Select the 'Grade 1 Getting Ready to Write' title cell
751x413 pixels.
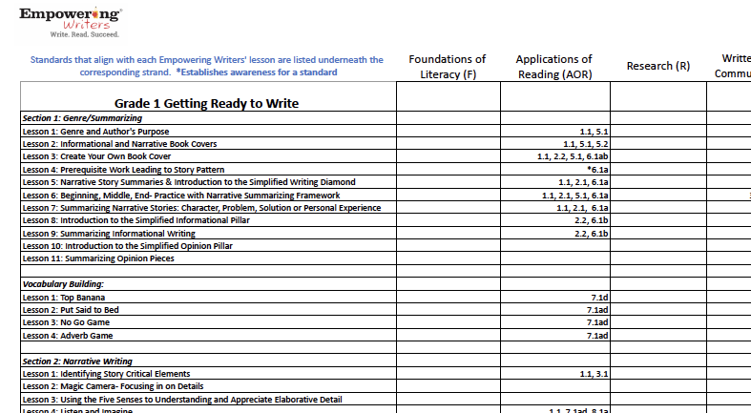pyautogui.click(x=207, y=103)
